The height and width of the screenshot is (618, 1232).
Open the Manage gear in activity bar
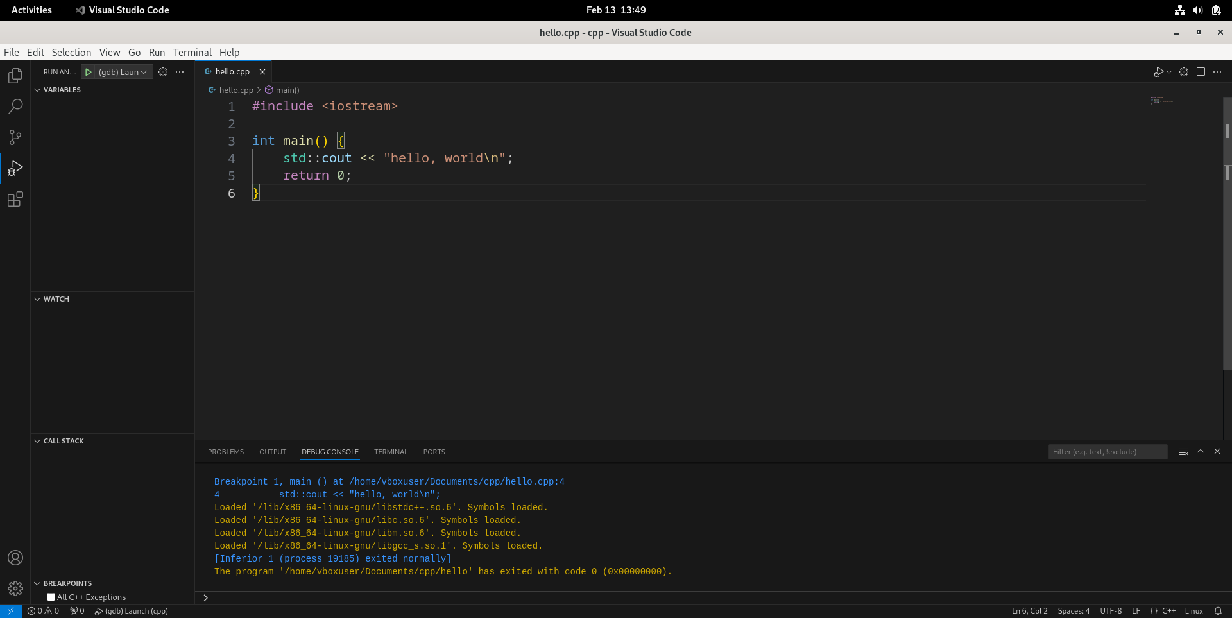(x=15, y=588)
